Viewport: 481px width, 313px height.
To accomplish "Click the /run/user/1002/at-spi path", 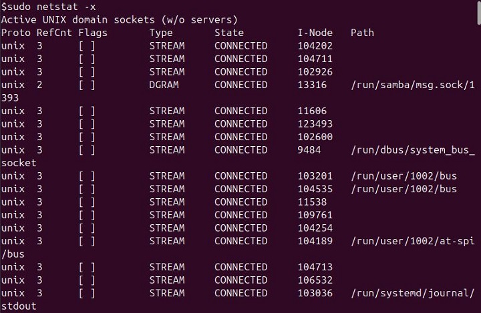I will [x=412, y=241].
